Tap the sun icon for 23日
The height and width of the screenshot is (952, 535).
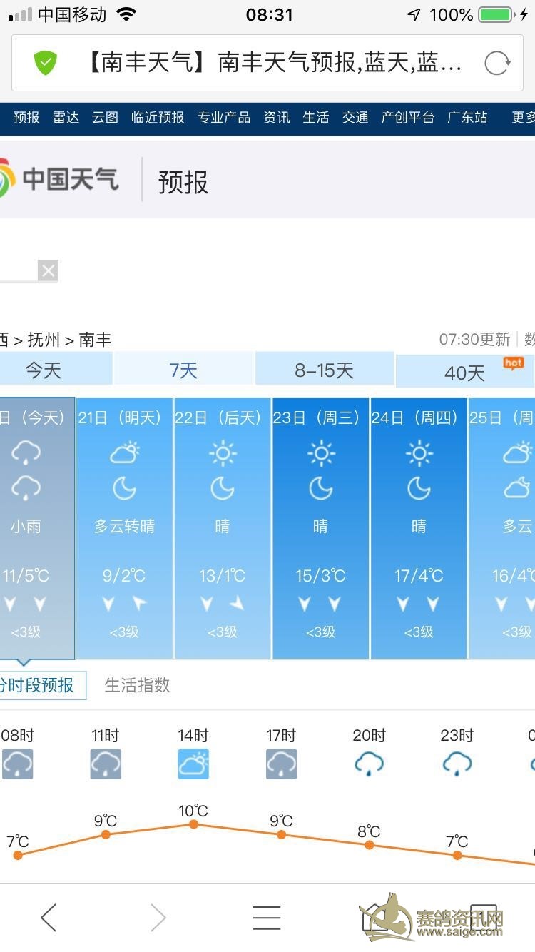[321, 452]
